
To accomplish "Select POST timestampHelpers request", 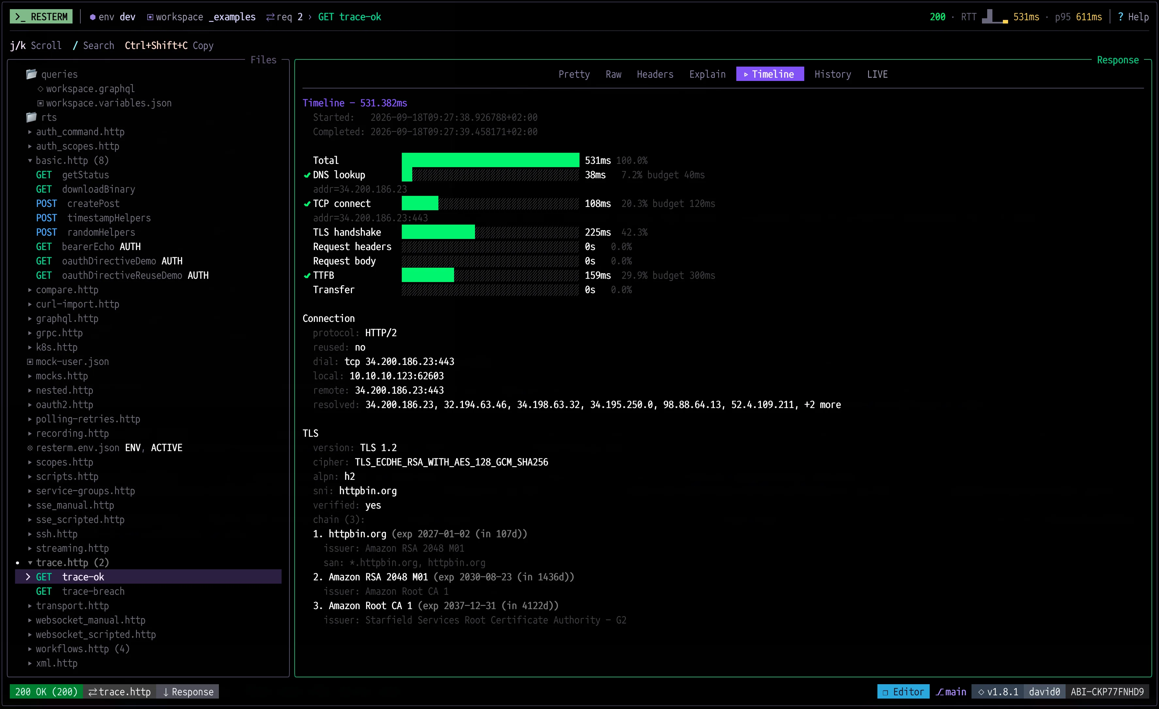I will (93, 218).
